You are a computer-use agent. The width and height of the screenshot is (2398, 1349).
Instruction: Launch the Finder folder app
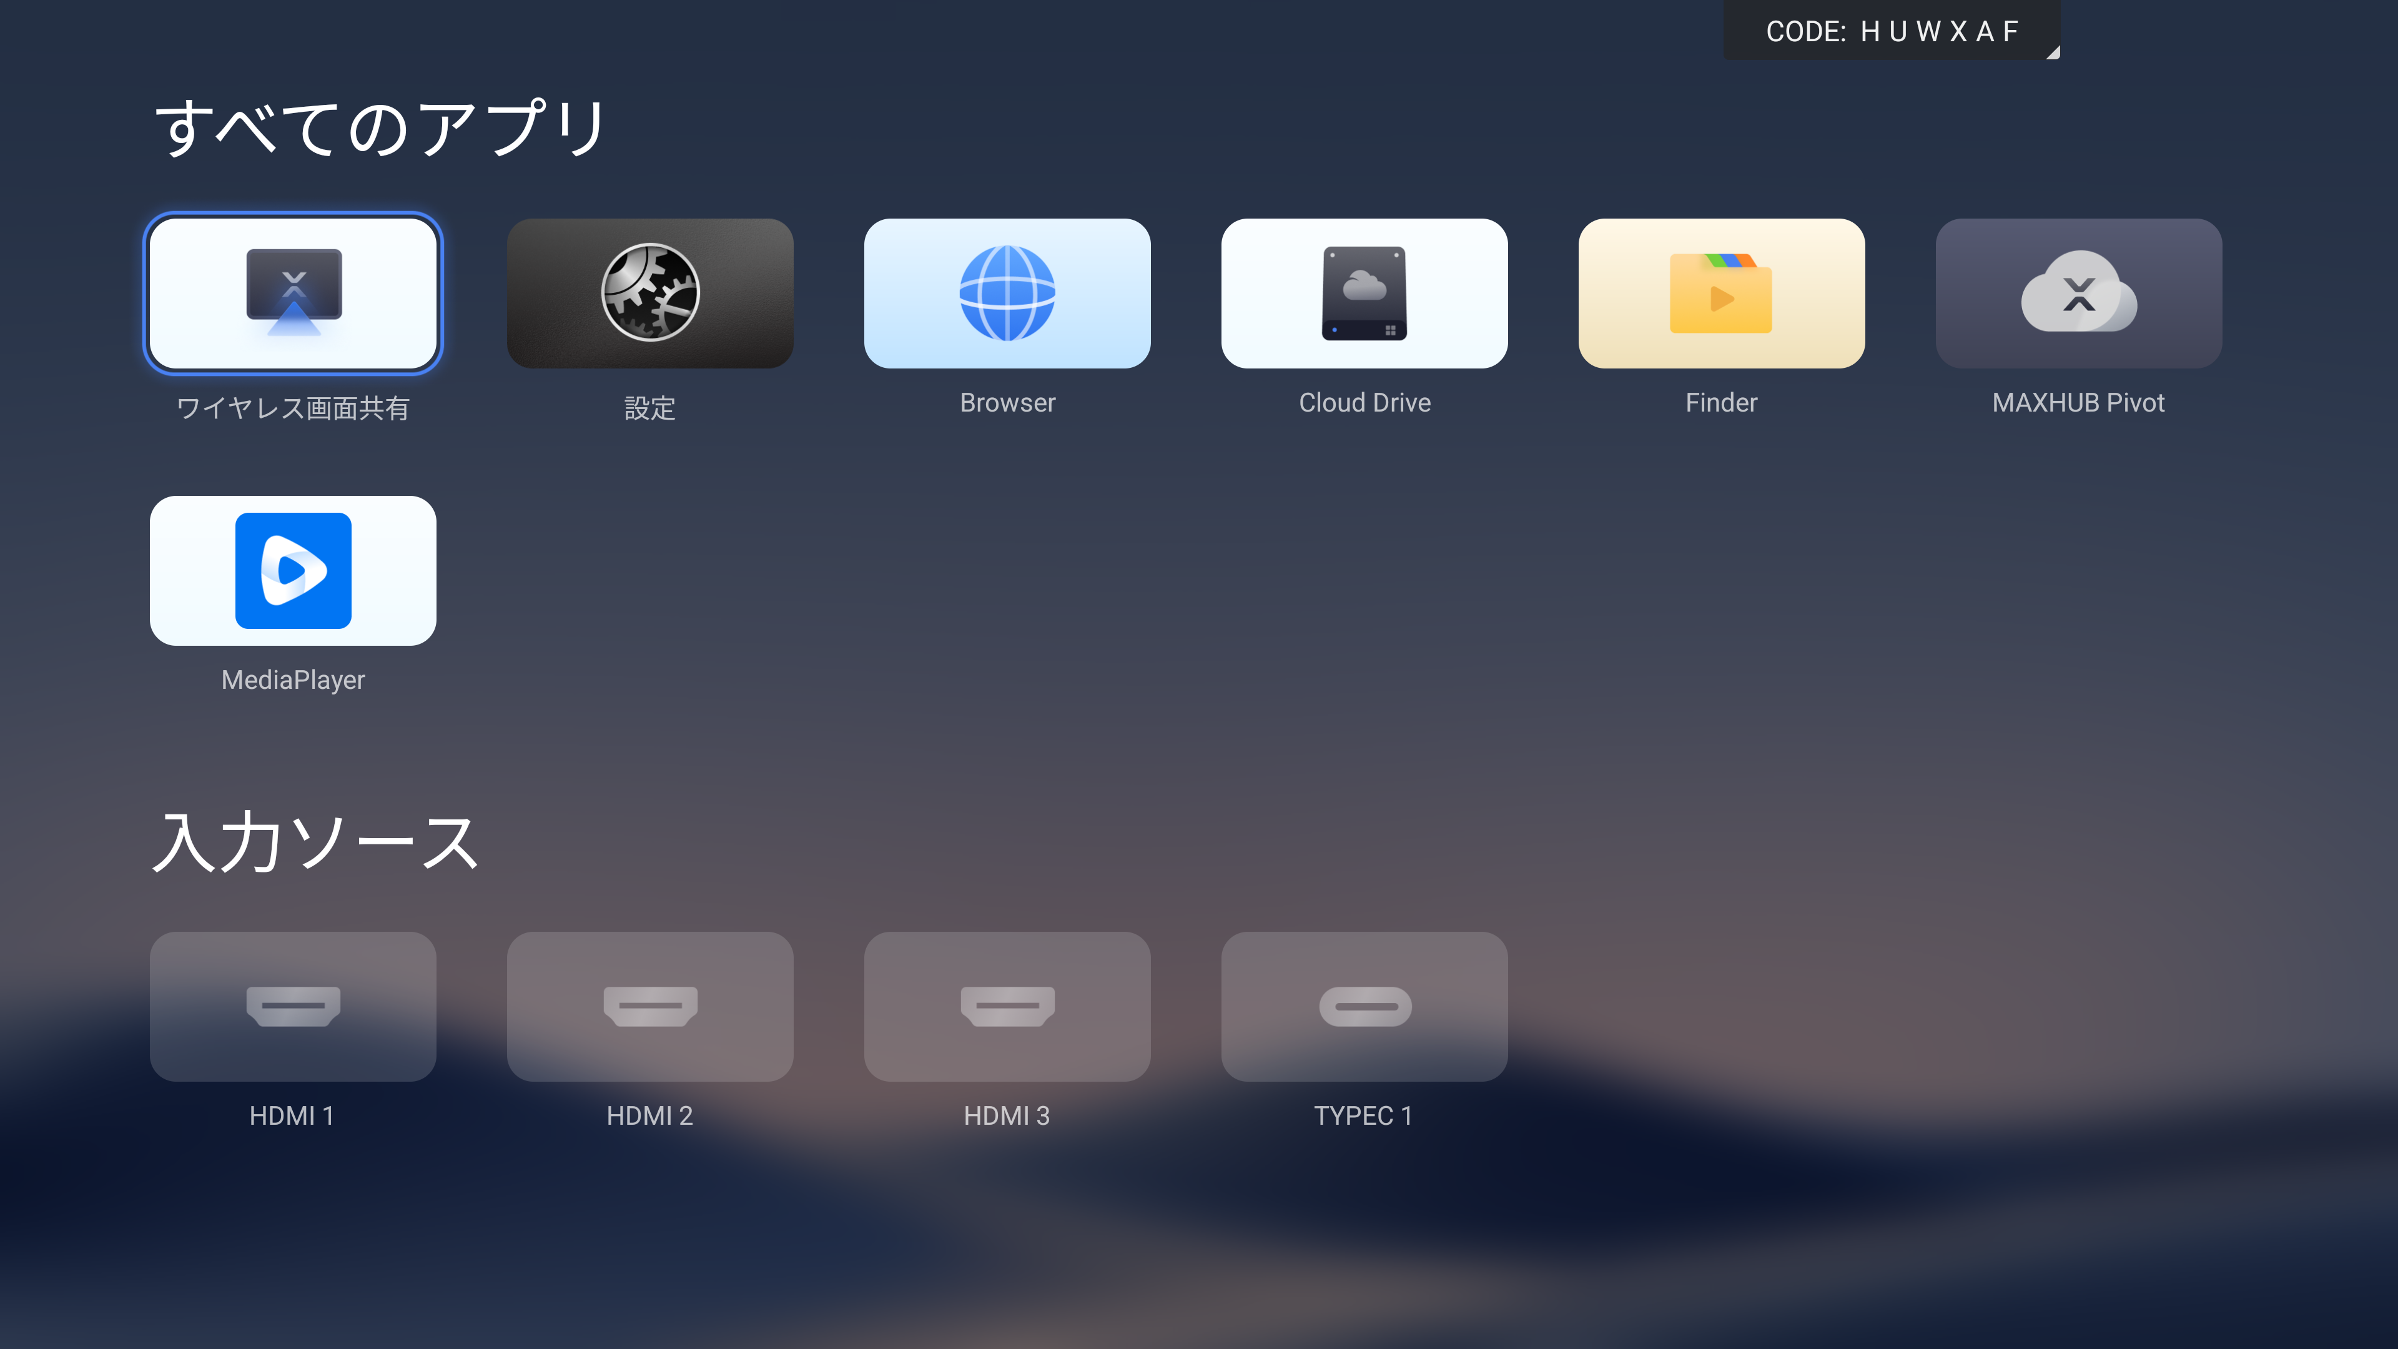pos(1720,294)
